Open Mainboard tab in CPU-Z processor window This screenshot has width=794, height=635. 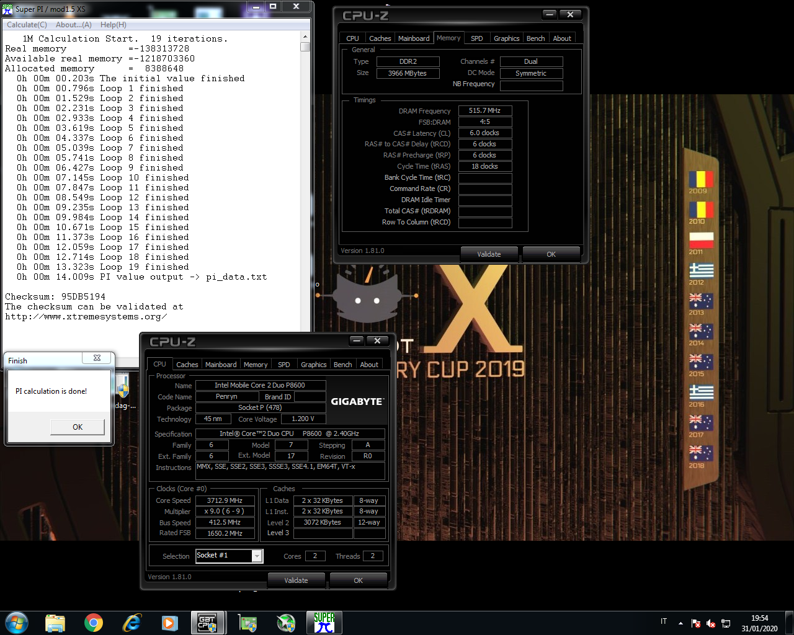[221, 365]
